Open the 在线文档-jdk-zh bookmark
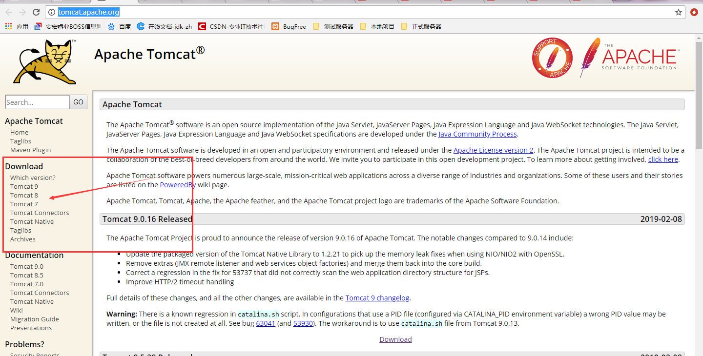This screenshot has height=356, width=703. [x=165, y=26]
